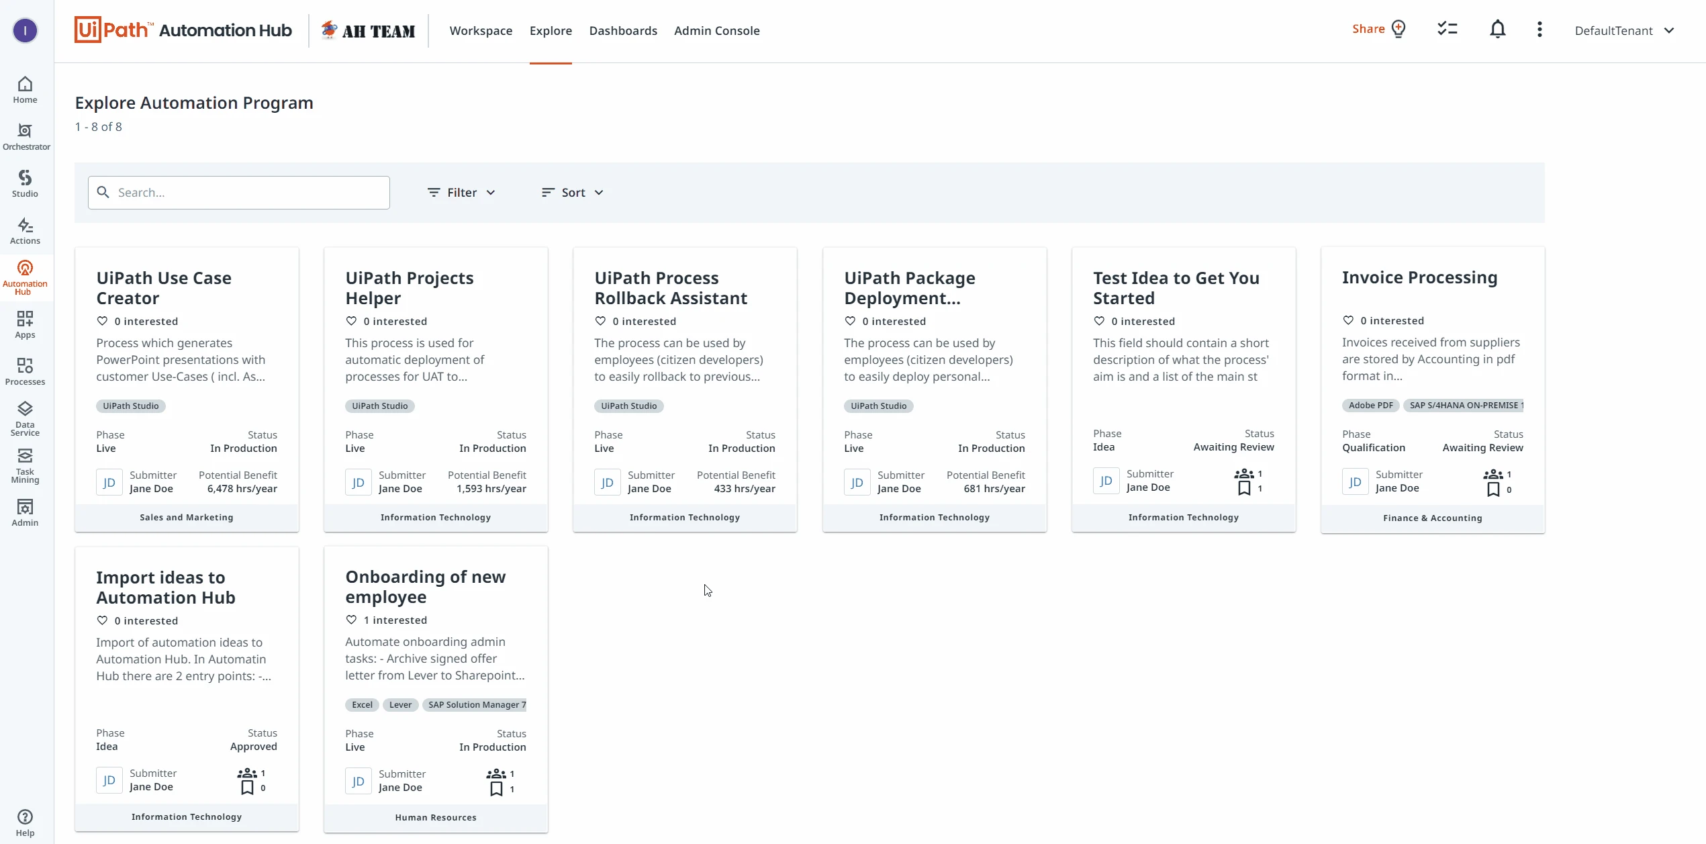Viewport: 1706px width, 844px height.
Task: Click JD avatar on UiPath Projects Helper card
Action: tap(358, 482)
